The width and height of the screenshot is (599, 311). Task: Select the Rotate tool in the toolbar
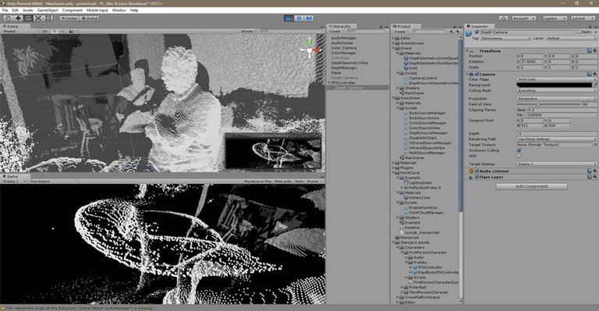click(28, 18)
